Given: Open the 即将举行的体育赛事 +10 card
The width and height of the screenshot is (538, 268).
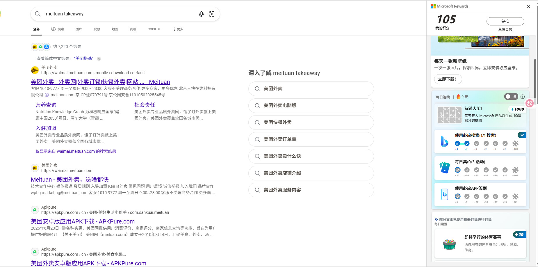Looking at the screenshot, I should tap(480, 244).
